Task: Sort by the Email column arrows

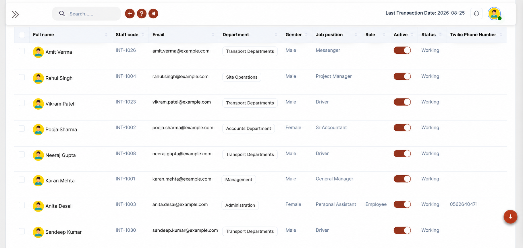Action: pyautogui.click(x=213, y=35)
